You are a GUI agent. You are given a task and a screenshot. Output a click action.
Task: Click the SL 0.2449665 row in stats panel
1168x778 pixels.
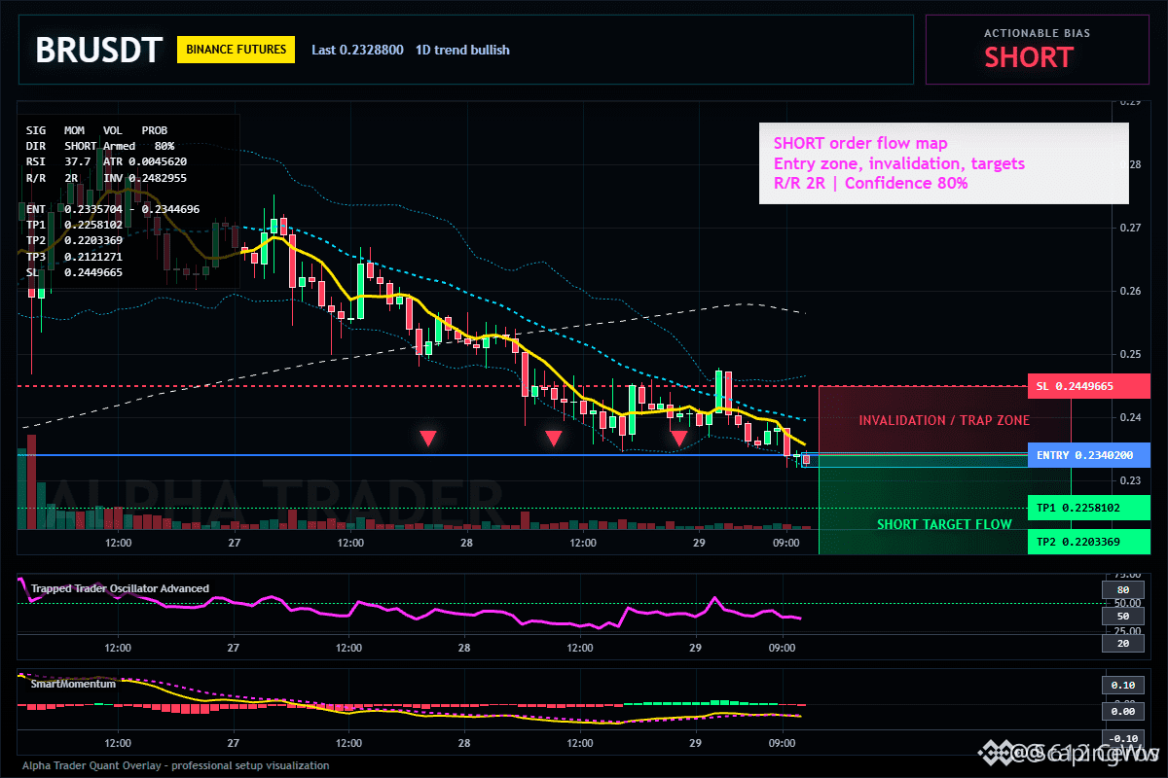tap(74, 272)
